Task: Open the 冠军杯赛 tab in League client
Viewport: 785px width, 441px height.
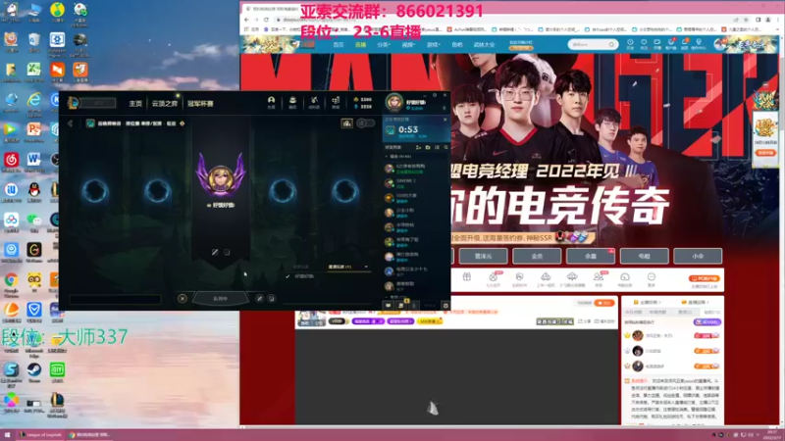Action: click(200, 104)
